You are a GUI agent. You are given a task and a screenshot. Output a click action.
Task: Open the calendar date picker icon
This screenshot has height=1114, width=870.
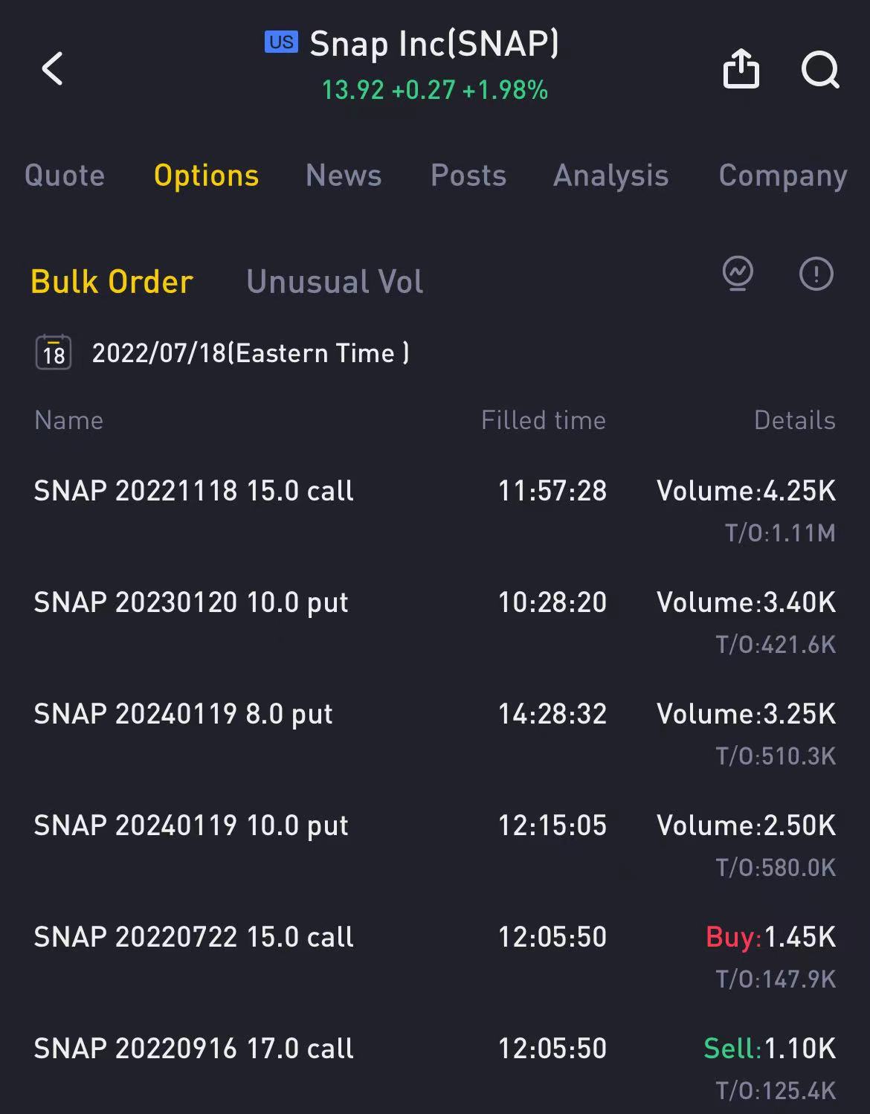(54, 352)
